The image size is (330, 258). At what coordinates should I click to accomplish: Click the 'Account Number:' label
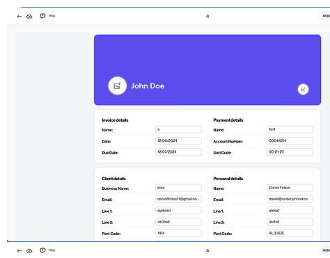[x=228, y=141]
